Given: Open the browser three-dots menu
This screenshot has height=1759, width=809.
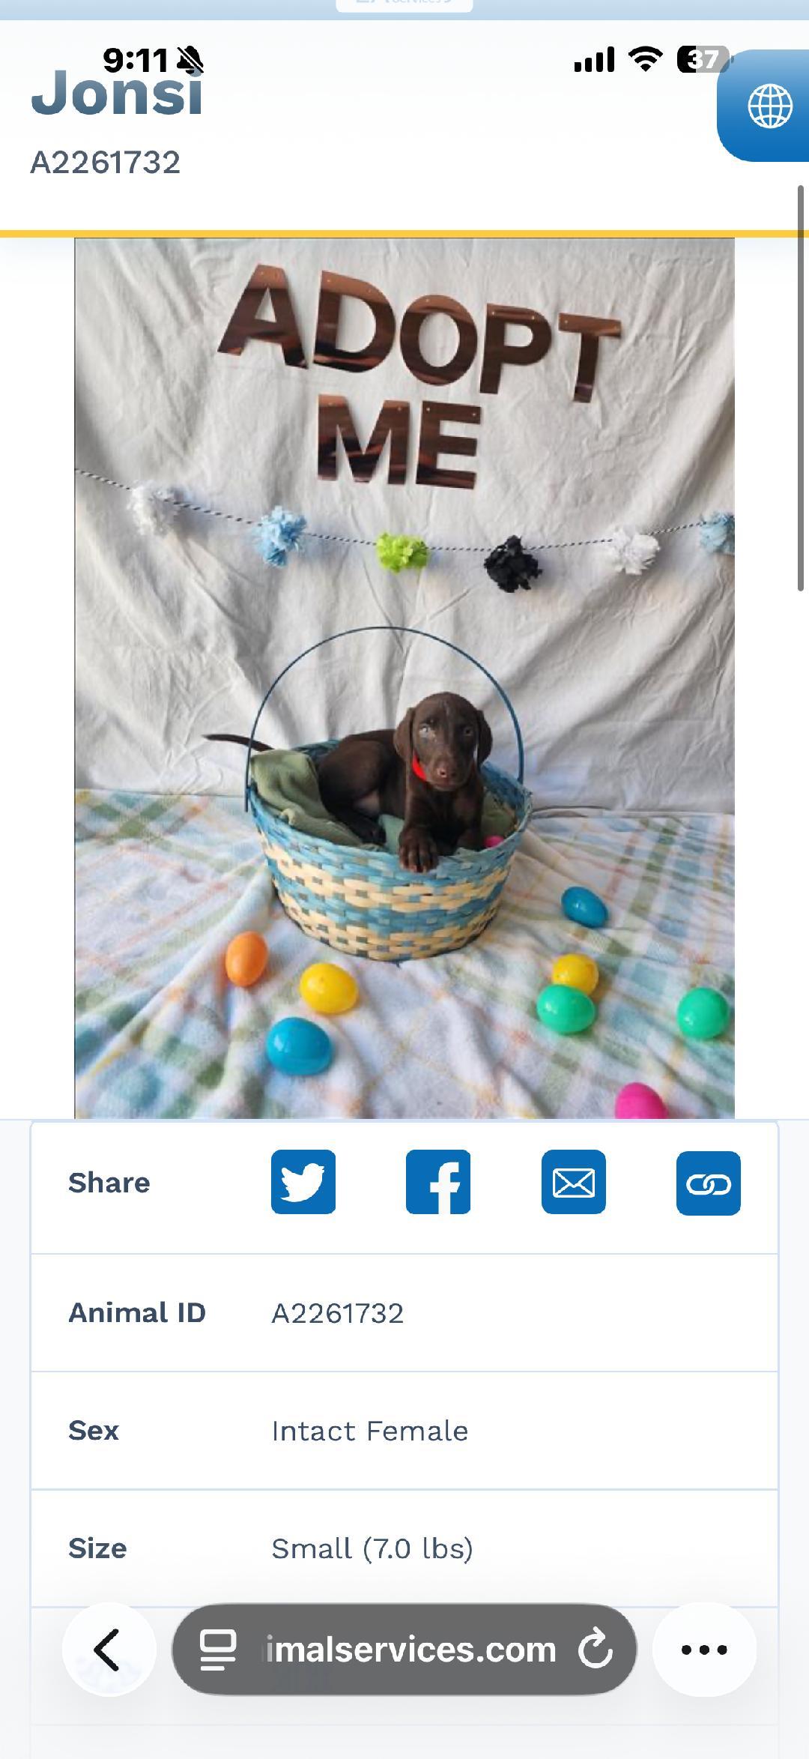Looking at the screenshot, I should point(704,1649).
